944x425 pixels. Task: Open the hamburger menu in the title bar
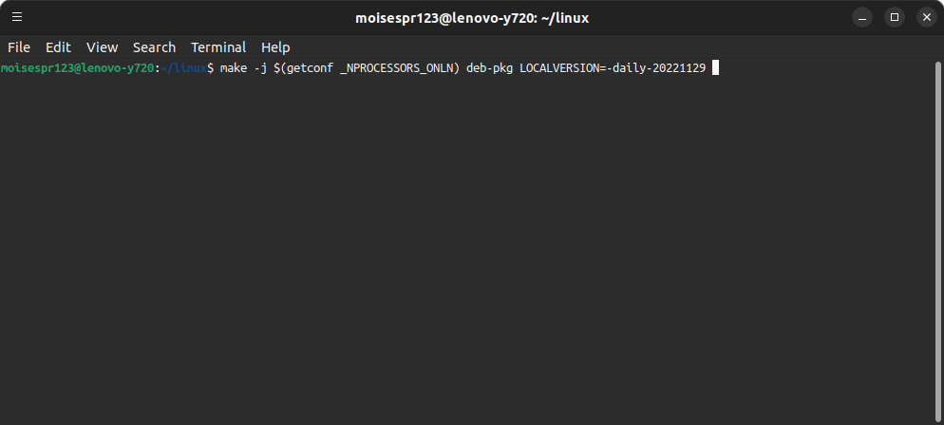[17, 17]
